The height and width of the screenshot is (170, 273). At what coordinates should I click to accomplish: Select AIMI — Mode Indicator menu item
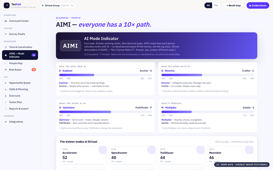coord(20,55)
